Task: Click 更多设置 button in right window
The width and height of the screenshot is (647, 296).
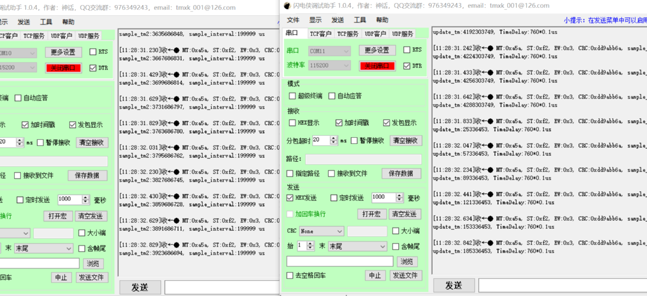Action: tap(377, 50)
